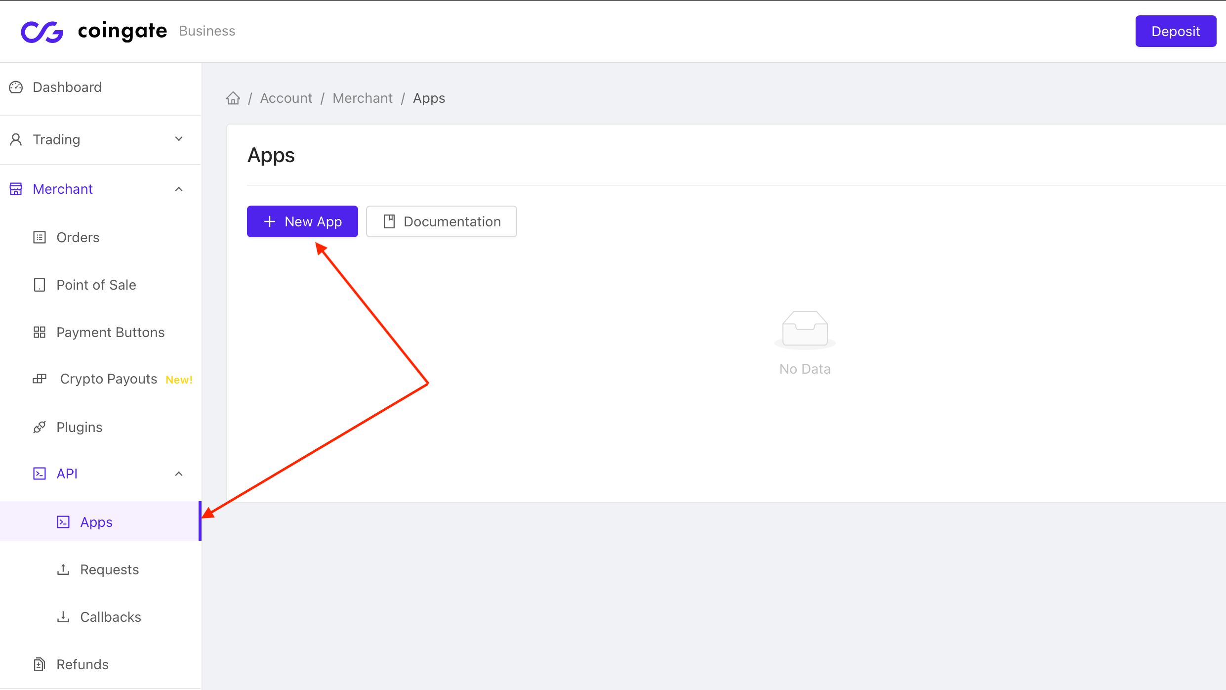
Task: Open the Requests menu item
Action: (101, 569)
